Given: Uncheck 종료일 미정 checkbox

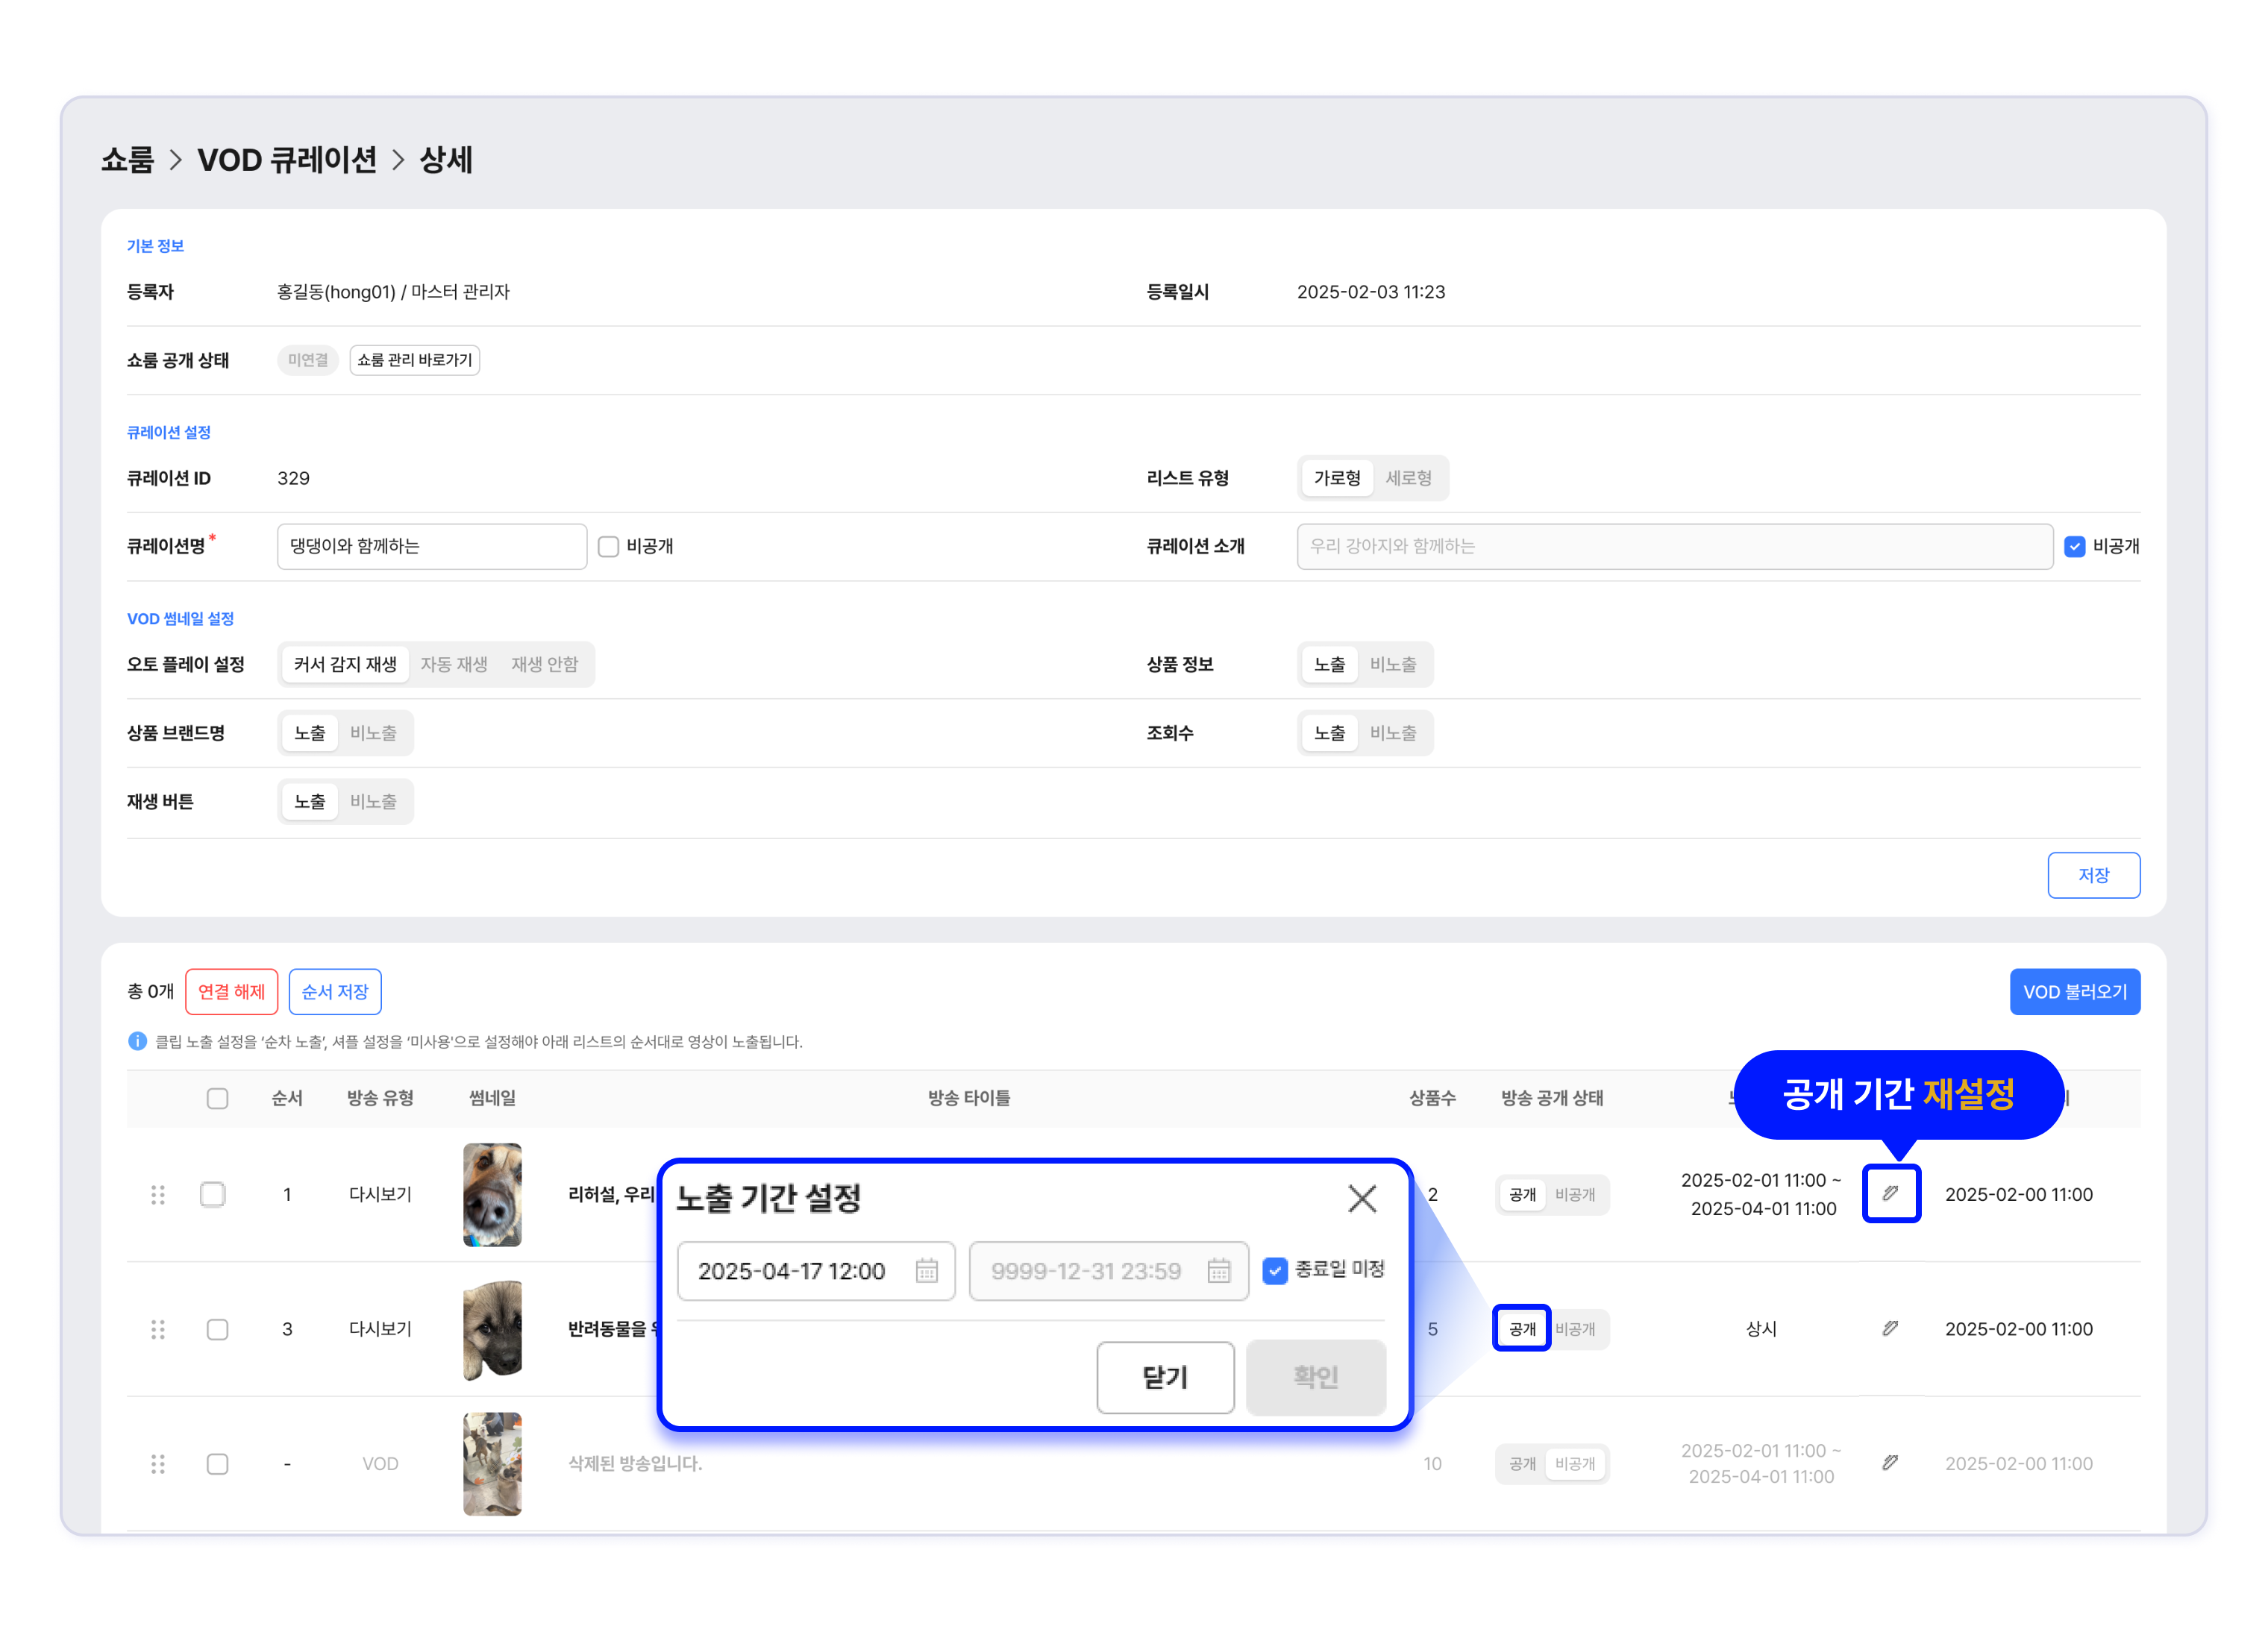Looking at the screenshot, I should [1275, 1270].
